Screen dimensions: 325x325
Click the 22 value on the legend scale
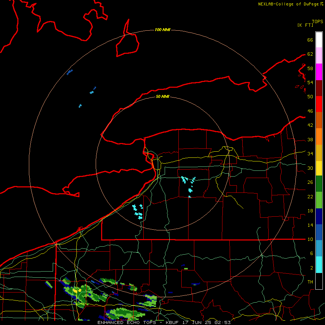pyautogui.click(x=310, y=196)
